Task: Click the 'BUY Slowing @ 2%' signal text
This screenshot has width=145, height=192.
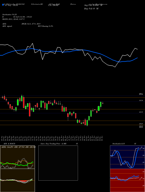Action: [46, 26]
